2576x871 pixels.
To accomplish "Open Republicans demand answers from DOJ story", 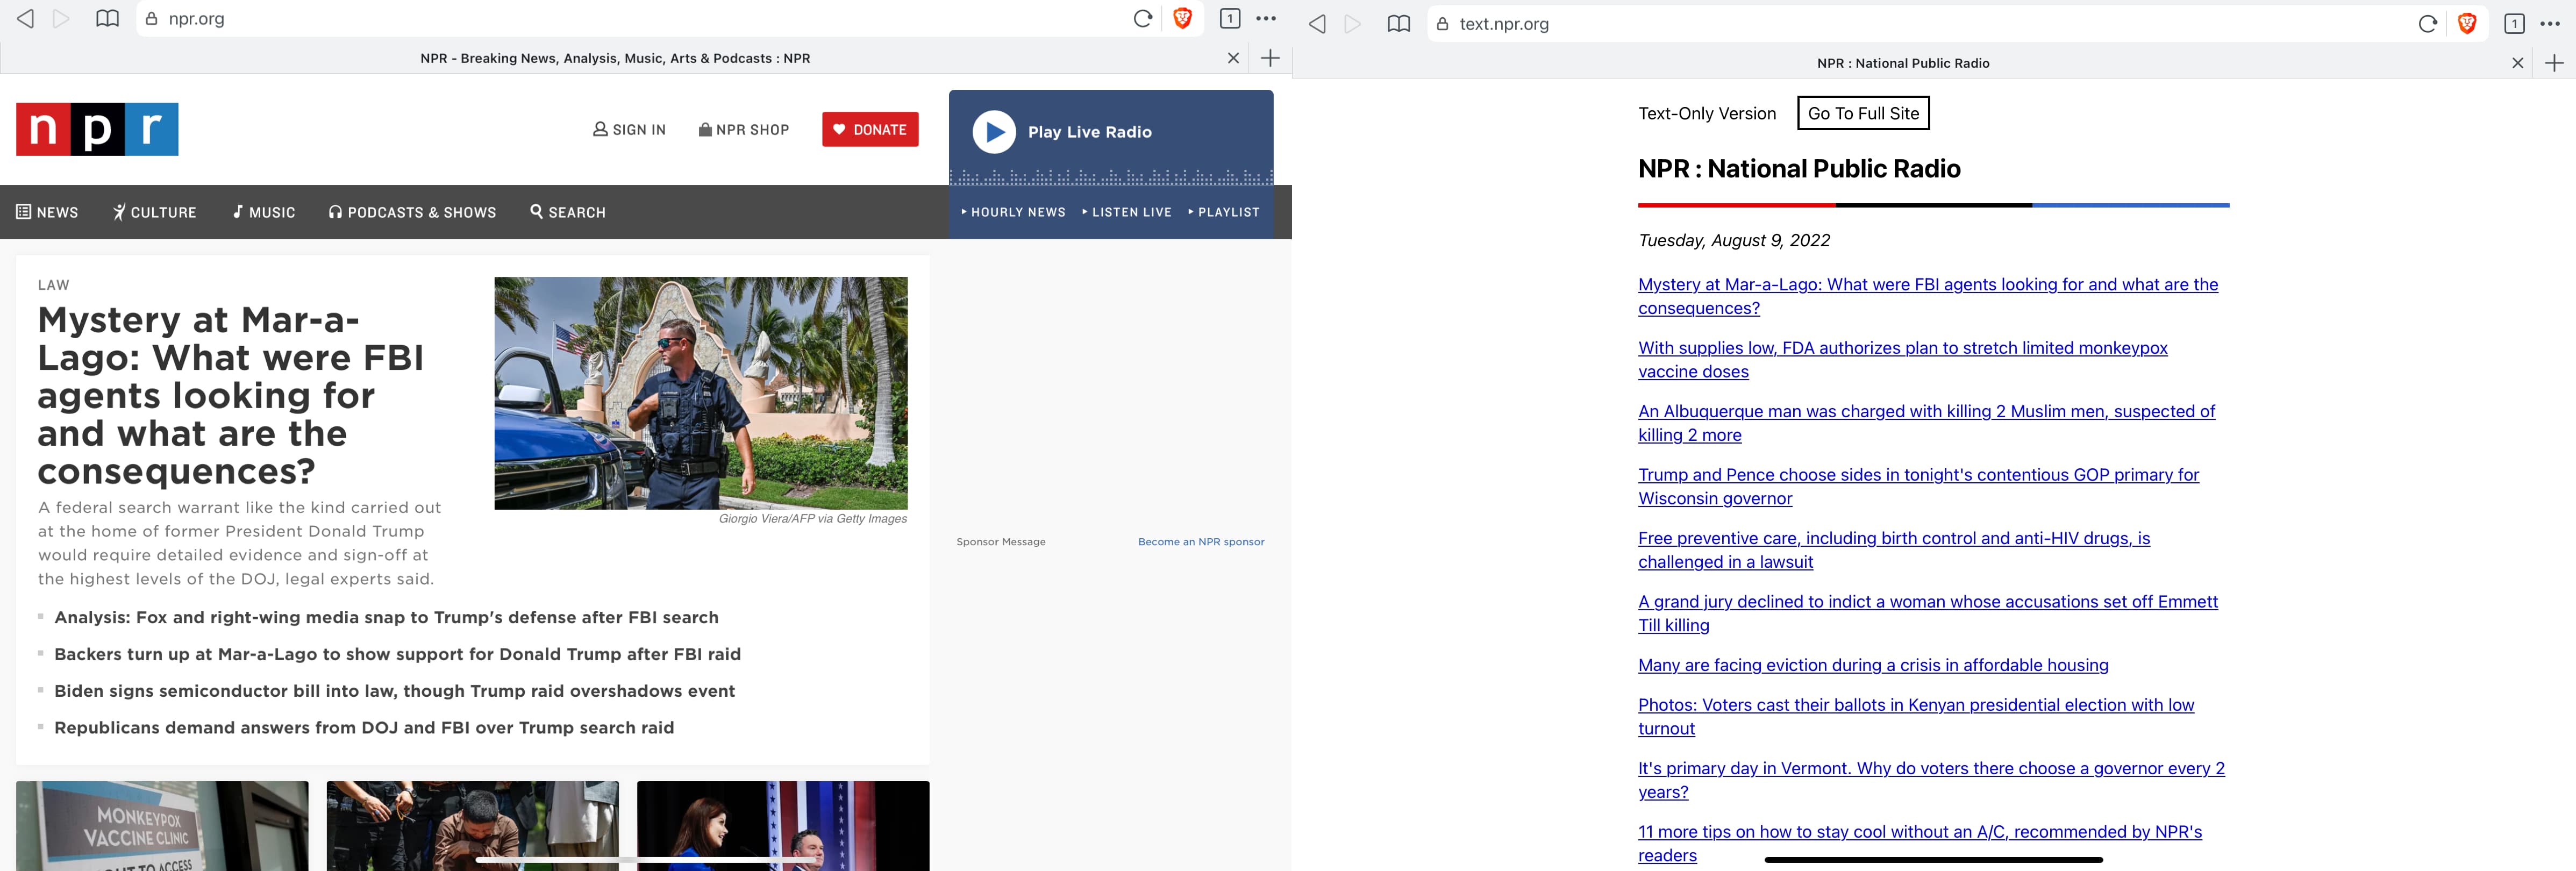I will [364, 728].
